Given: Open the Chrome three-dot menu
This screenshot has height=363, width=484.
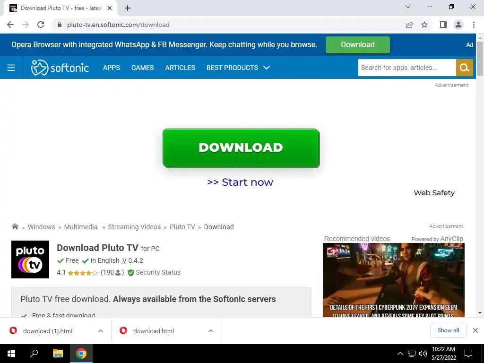Looking at the screenshot, I should 474,25.
